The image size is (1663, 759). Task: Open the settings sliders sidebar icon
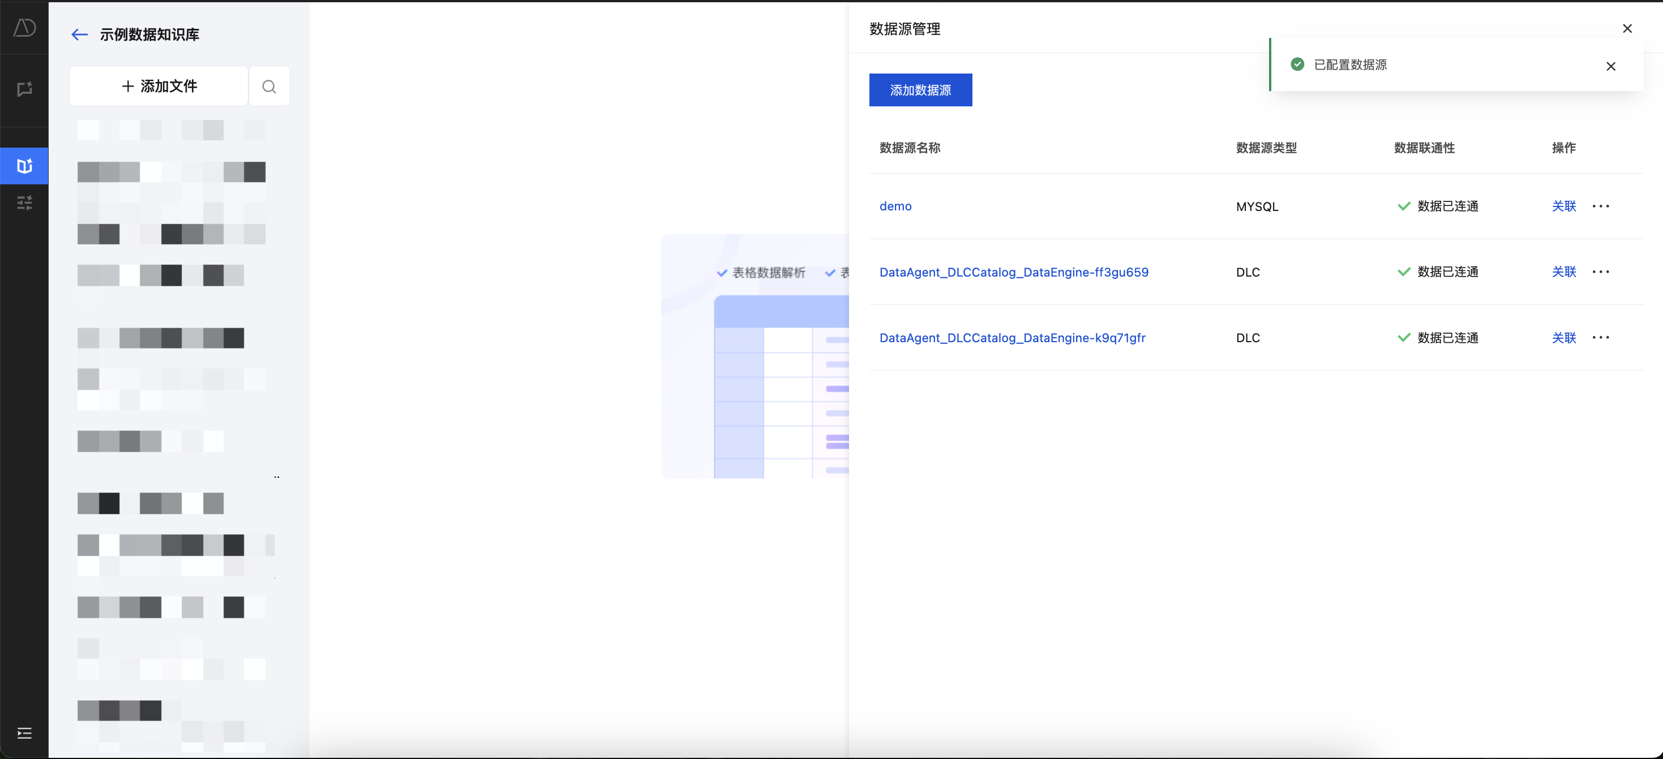24,203
